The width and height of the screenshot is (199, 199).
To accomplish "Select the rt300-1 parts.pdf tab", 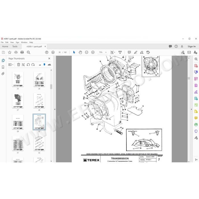I will 34,47.
